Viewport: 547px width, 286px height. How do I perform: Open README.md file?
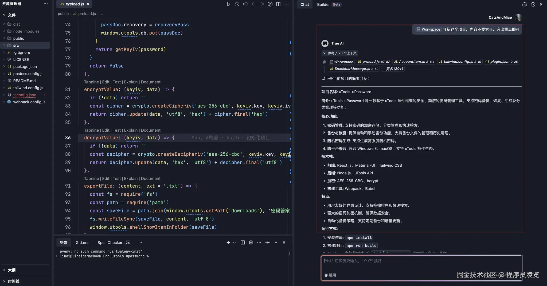(x=24, y=81)
